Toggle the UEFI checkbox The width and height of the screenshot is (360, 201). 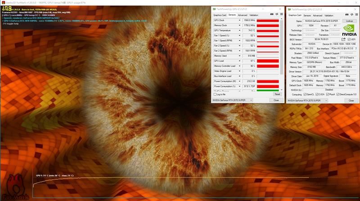click(349, 39)
